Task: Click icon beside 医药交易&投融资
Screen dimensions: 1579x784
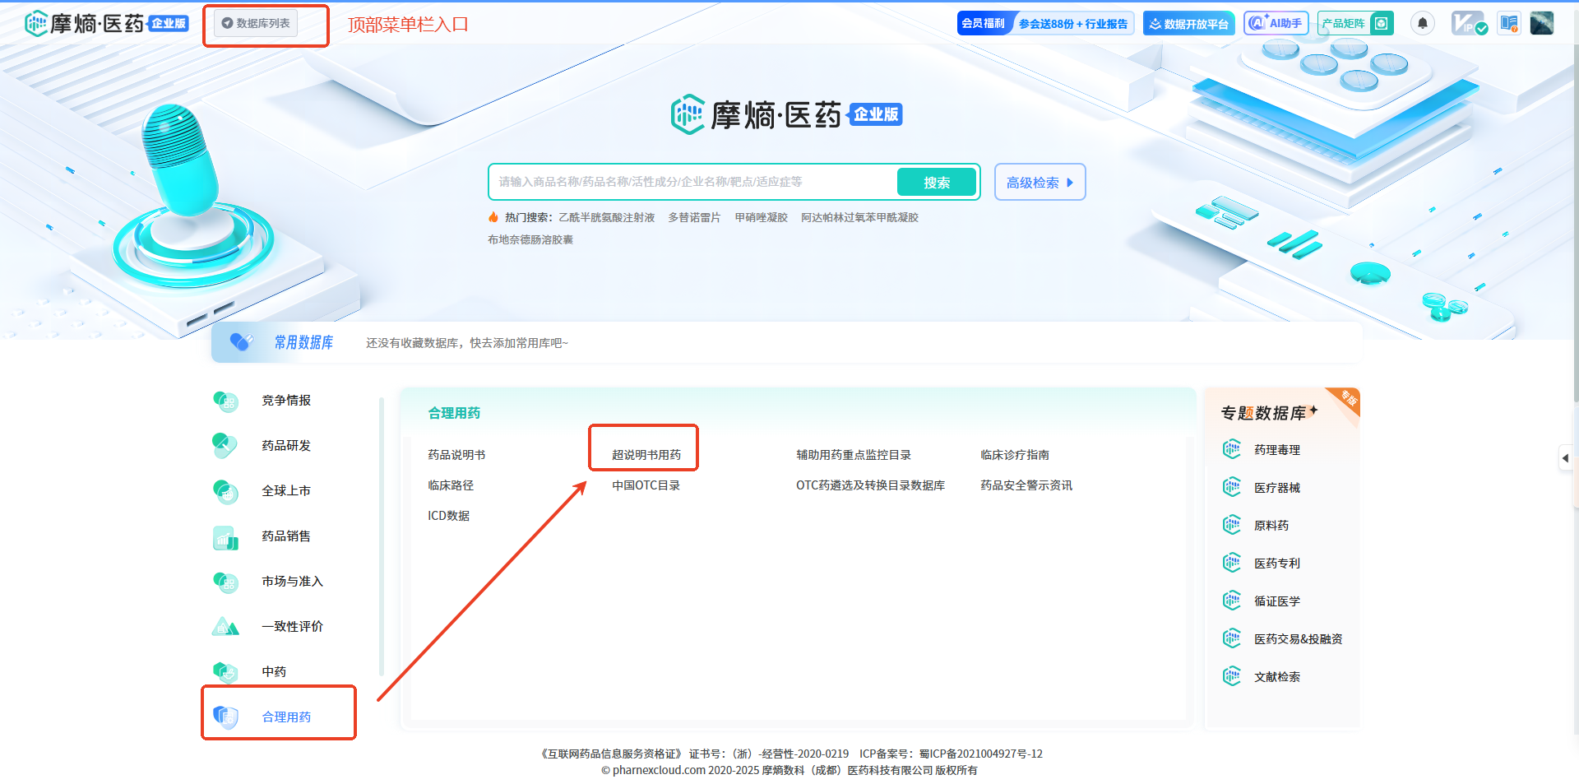Action: pyautogui.click(x=1231, y=639)
